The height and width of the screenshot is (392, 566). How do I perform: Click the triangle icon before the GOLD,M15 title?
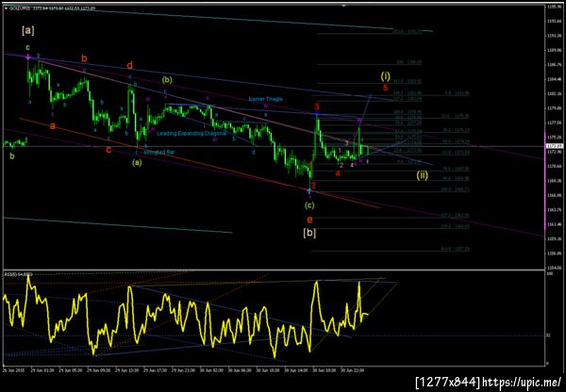6,8
